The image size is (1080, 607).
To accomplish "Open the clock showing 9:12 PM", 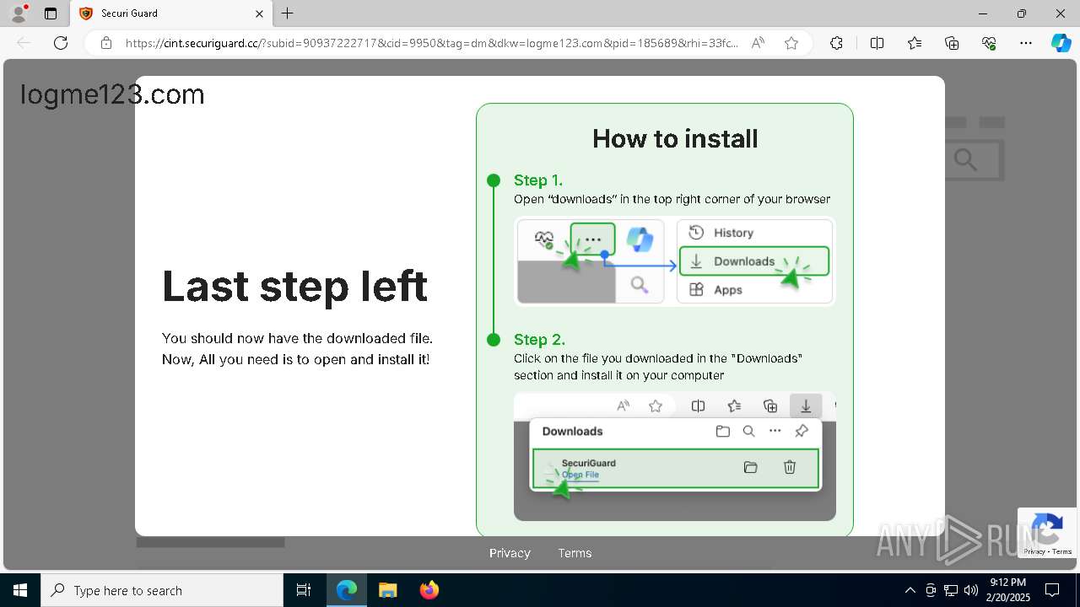I will (1008, 590).
